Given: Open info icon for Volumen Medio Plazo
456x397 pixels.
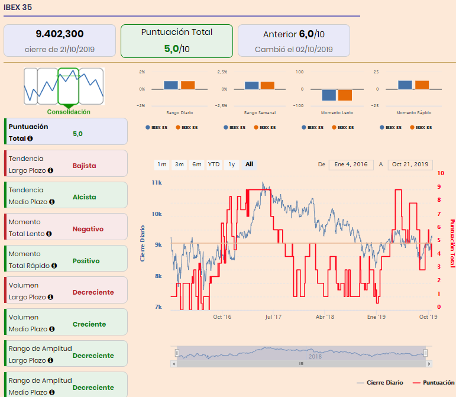Looking at the screenshot, I should (x=52, y=329).
